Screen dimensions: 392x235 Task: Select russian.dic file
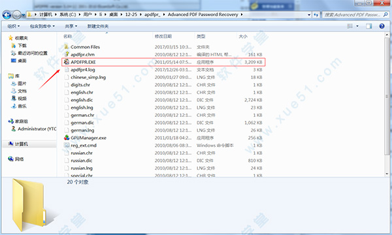tap(82, 161)
